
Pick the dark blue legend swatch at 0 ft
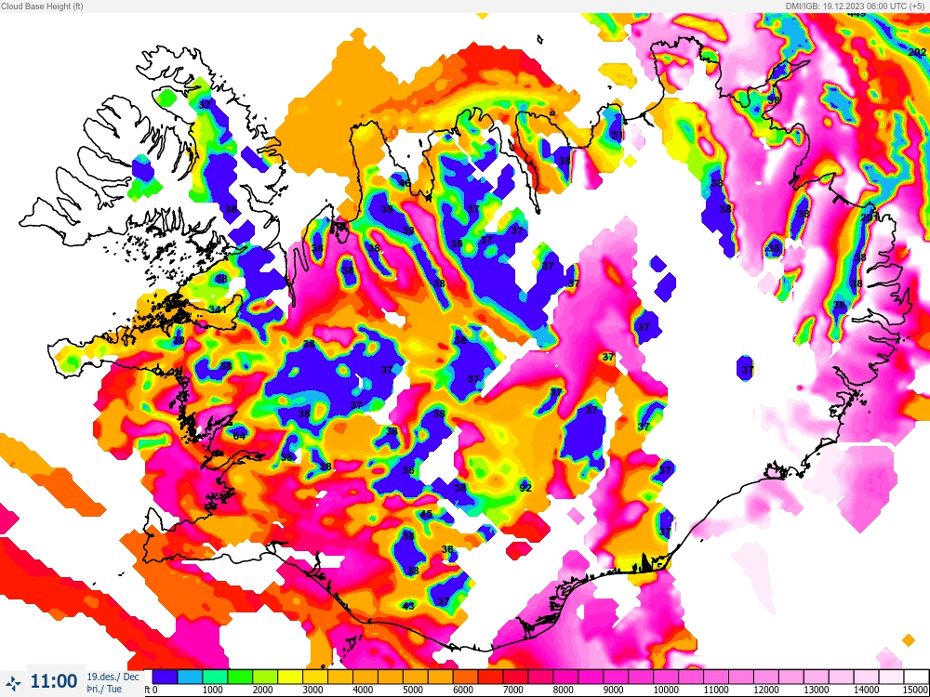(x=165, y=677)
